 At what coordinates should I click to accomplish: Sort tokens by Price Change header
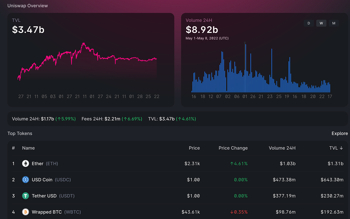click(233, 148)
